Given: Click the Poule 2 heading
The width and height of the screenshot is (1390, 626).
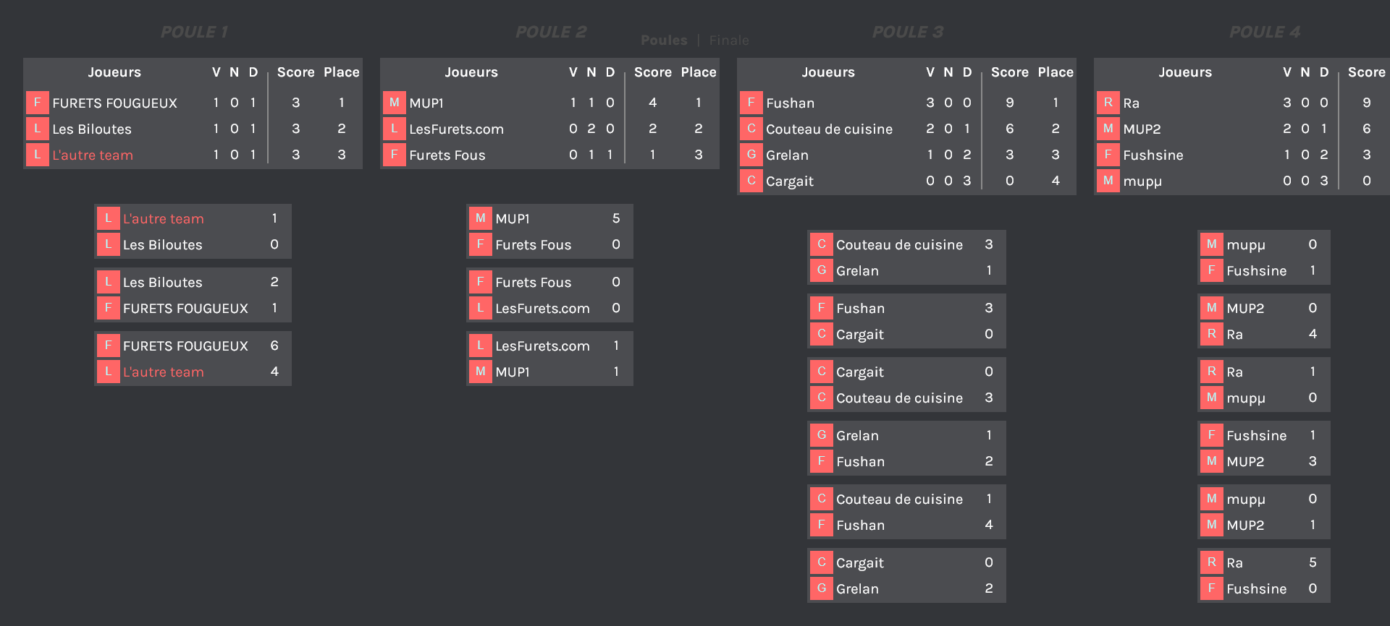Looking at the screenshot, I should (551, 32).
